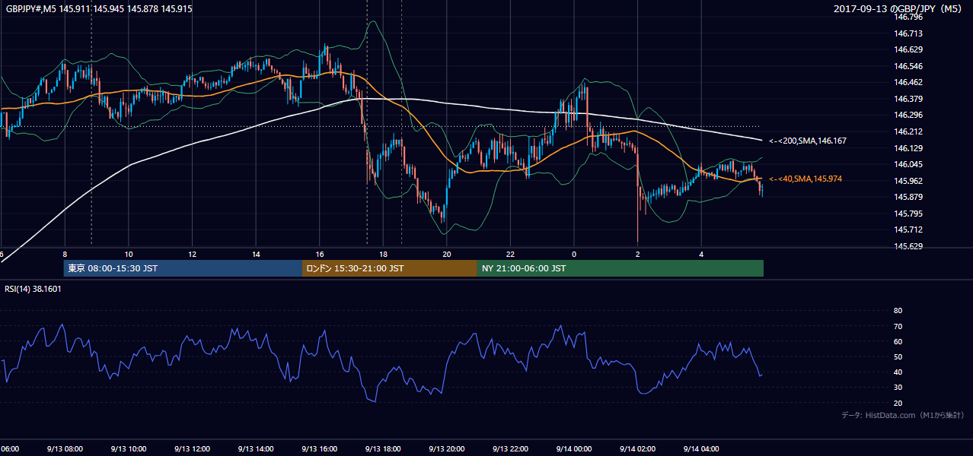This screenshot has width=973, height=456.
Task: Click the hour label 8 under the price chart
Action: tap(65, 254)
